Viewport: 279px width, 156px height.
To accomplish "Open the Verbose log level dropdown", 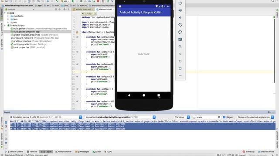I will (x=182, y=117).
